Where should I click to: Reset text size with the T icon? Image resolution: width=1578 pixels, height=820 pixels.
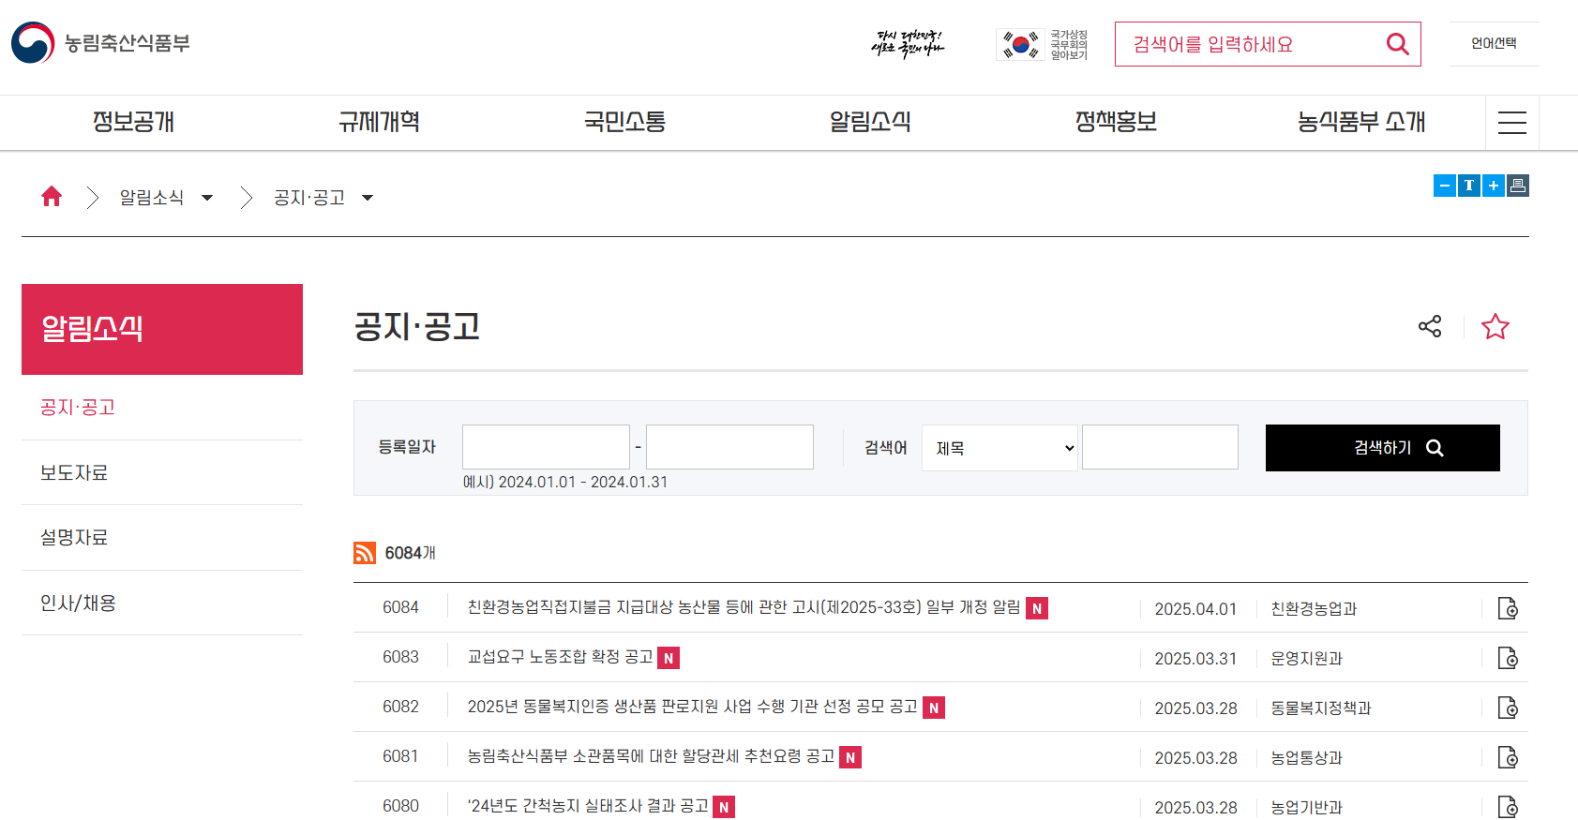point(1469,186)
